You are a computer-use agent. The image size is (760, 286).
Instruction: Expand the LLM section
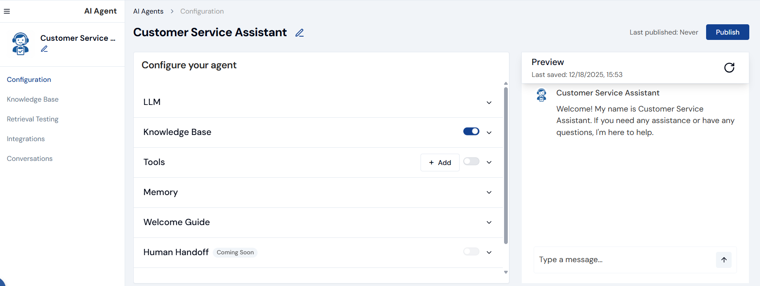tap(489, 102)
